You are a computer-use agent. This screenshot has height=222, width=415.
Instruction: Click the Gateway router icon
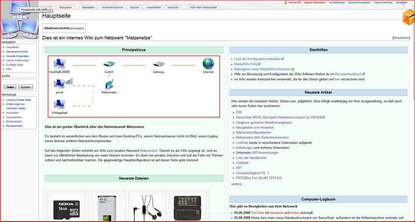point(158,64)
